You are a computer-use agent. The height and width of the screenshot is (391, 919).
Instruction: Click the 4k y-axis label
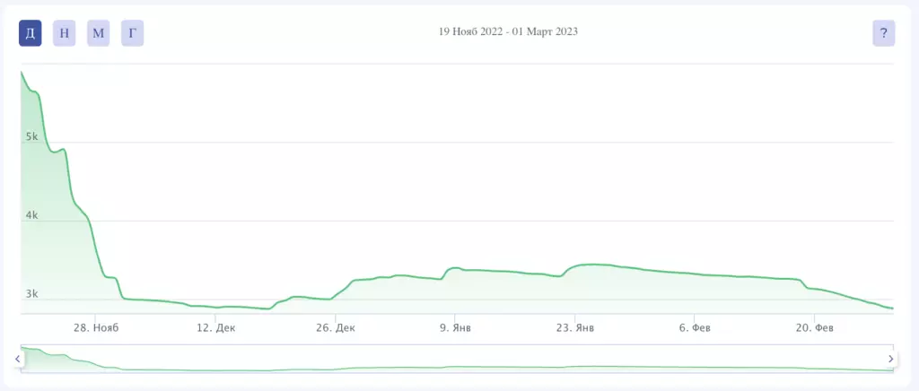tap(31, 215)
